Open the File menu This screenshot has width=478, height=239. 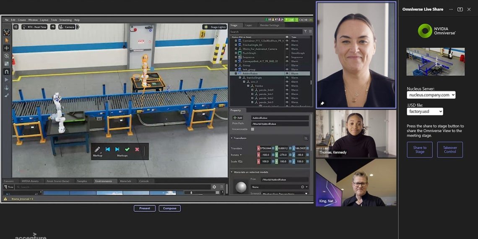(x=6, y=20)
